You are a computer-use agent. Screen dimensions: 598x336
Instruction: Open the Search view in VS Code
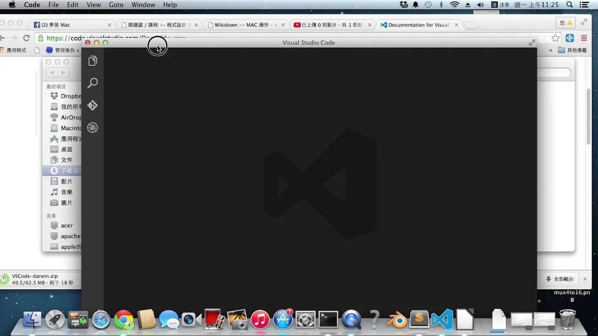[93, 83]
